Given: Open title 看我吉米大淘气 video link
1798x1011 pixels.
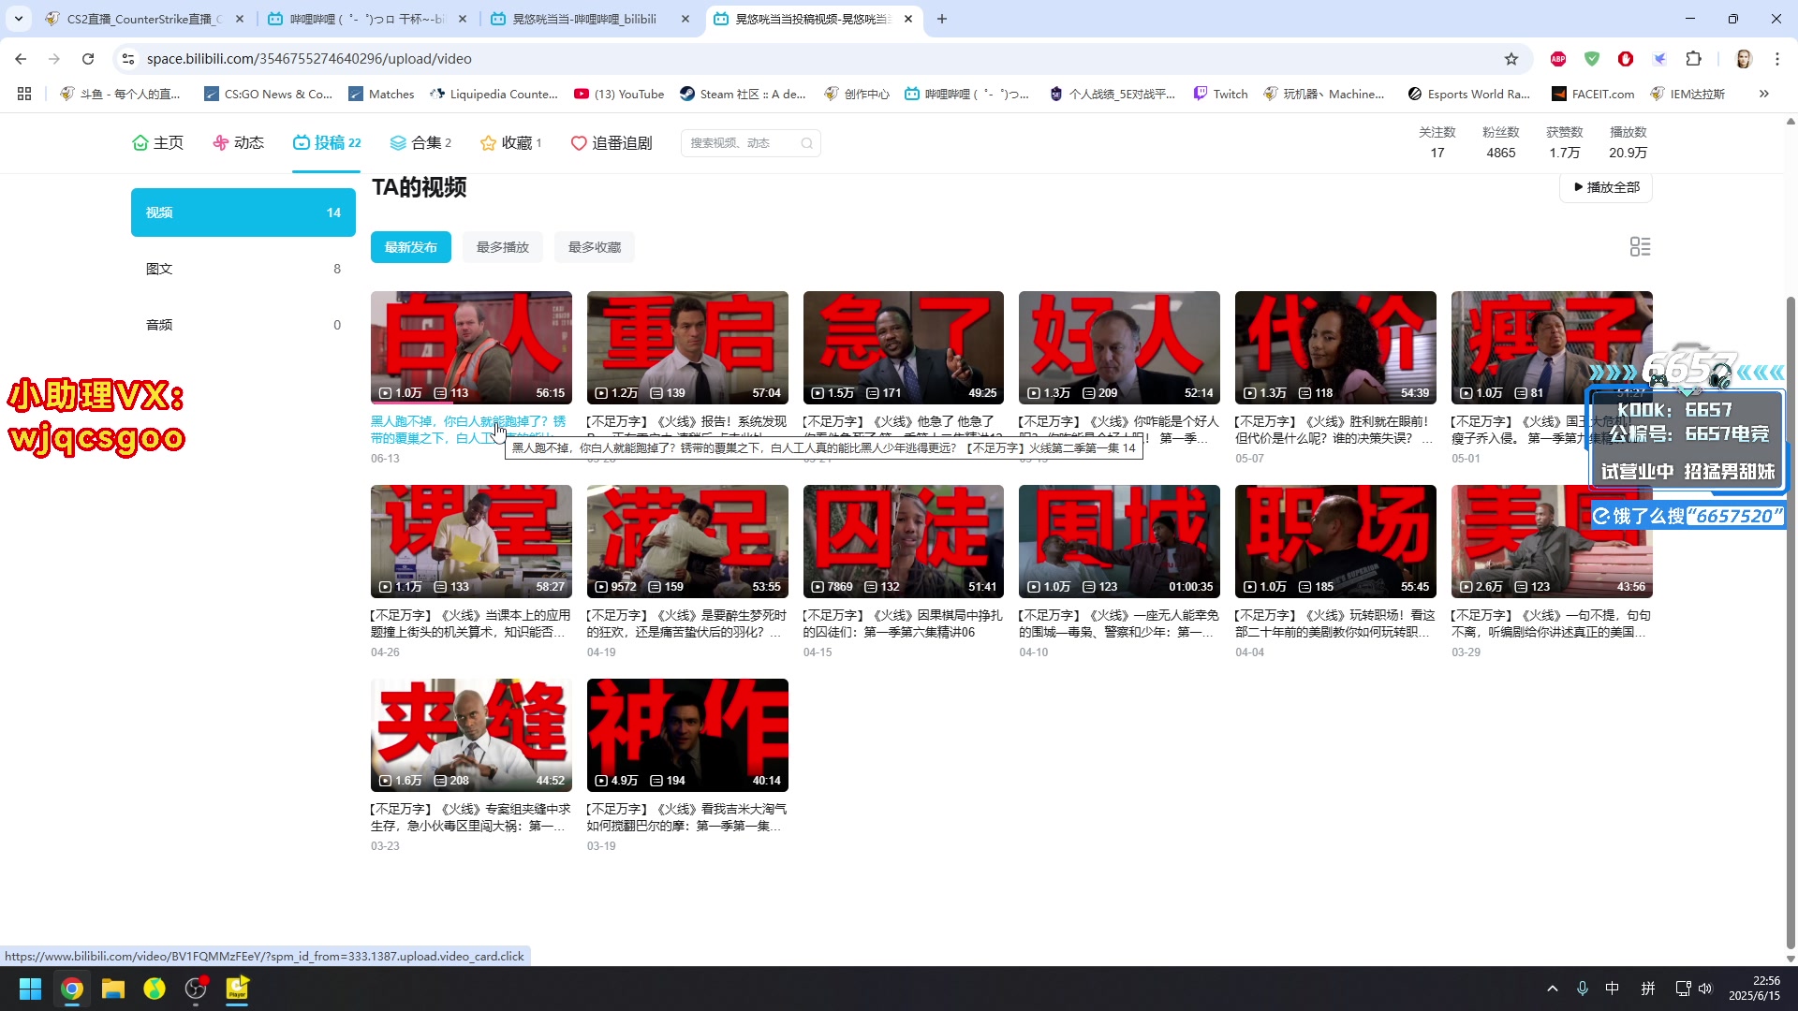Looking at the screenshot, I should pos(687,817).
